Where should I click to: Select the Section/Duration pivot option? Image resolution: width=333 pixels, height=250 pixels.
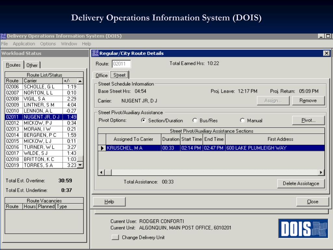pyautogui.click(x=143, y=120)
